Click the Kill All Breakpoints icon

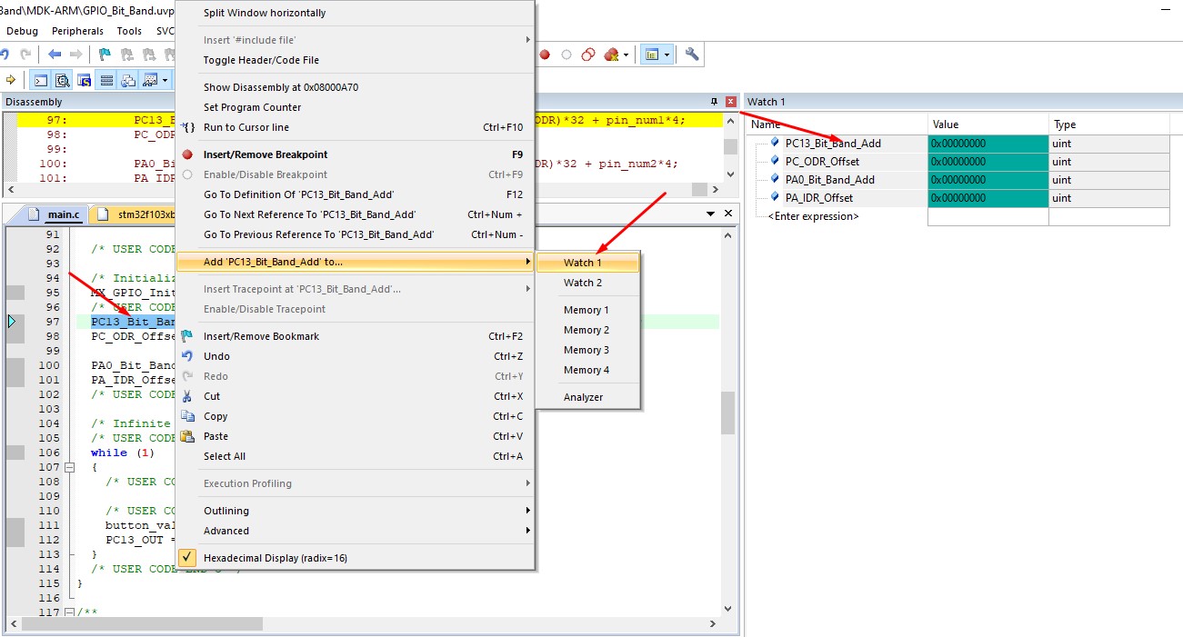pos(611,55)
